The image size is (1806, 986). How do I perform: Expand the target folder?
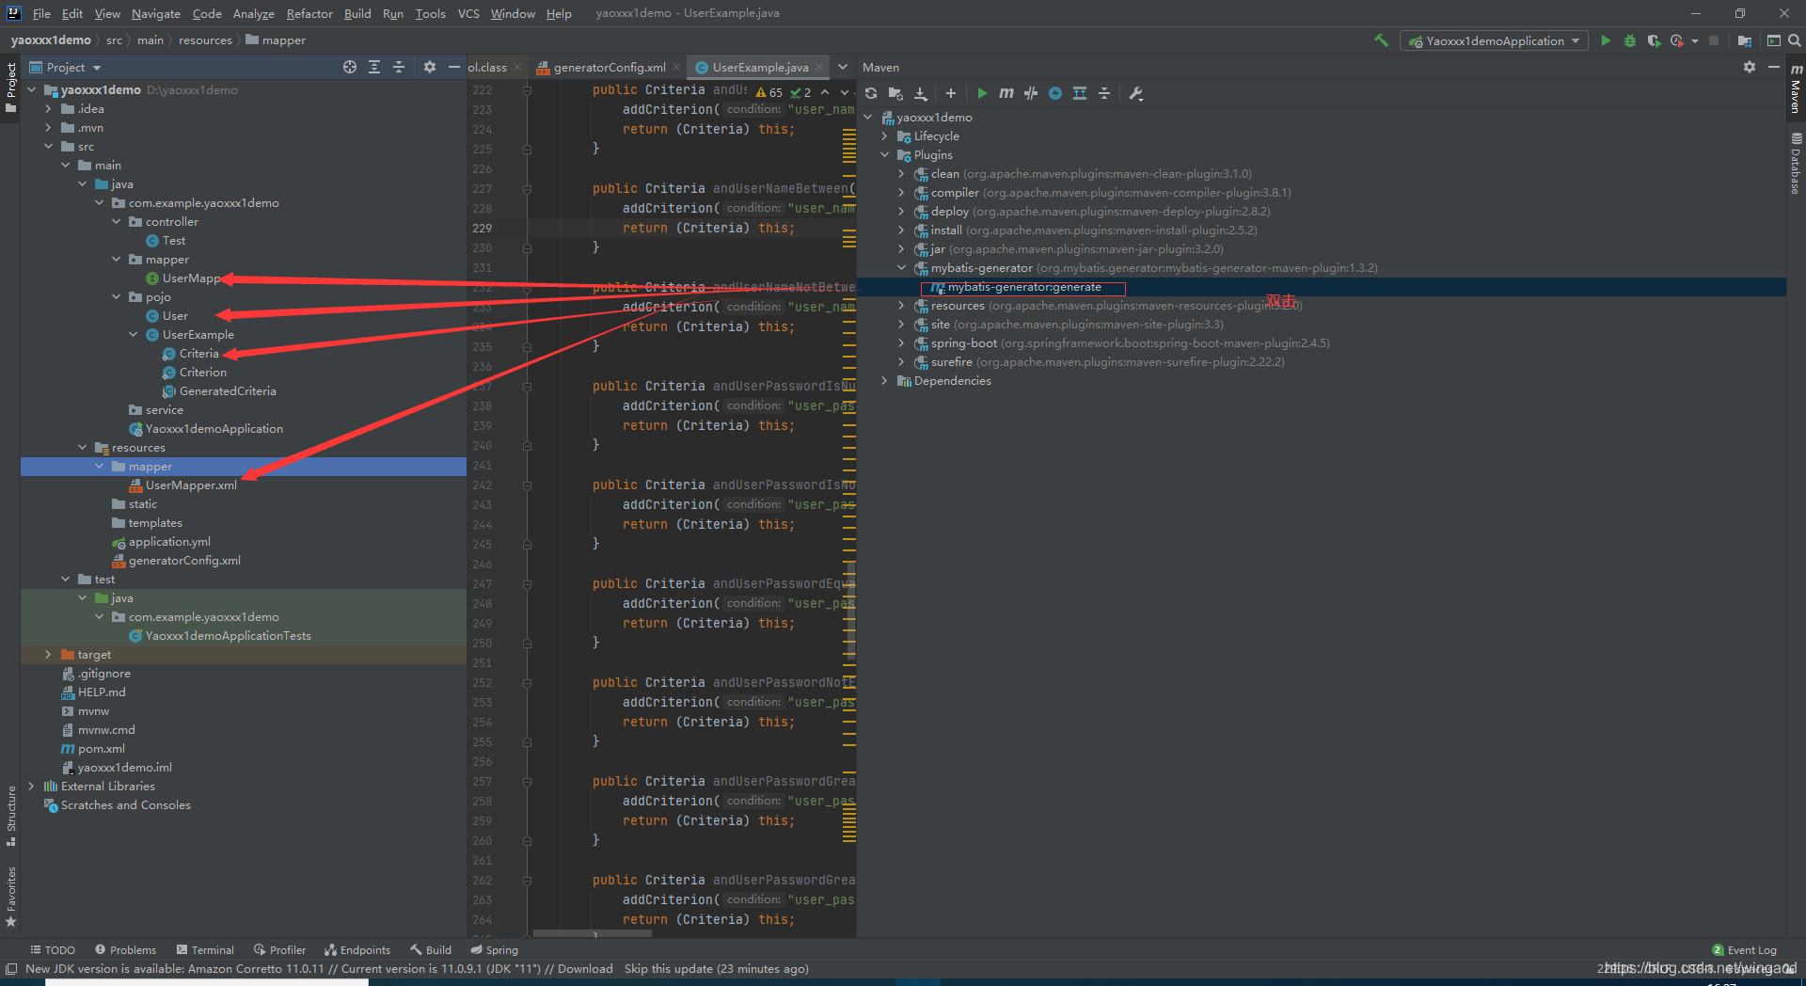48,655
